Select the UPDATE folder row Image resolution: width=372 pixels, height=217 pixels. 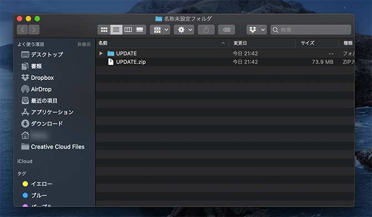[225, 53]
